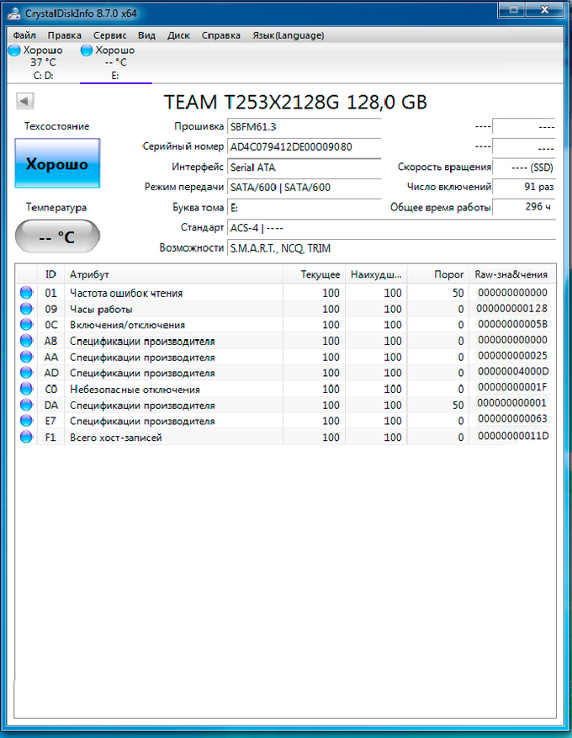This screenshot has width=572, height=738.
Task: Click the Прошивка firmware value field
Action: (304, 126)
